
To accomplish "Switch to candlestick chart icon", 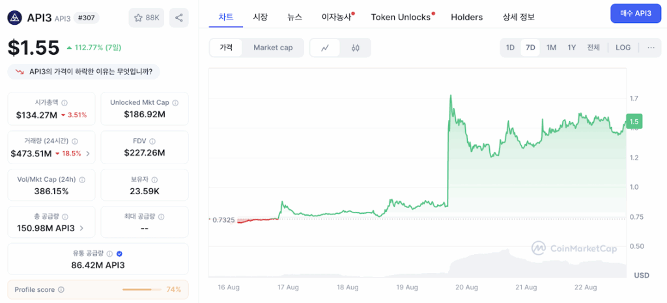I will (x=356, y=48).
